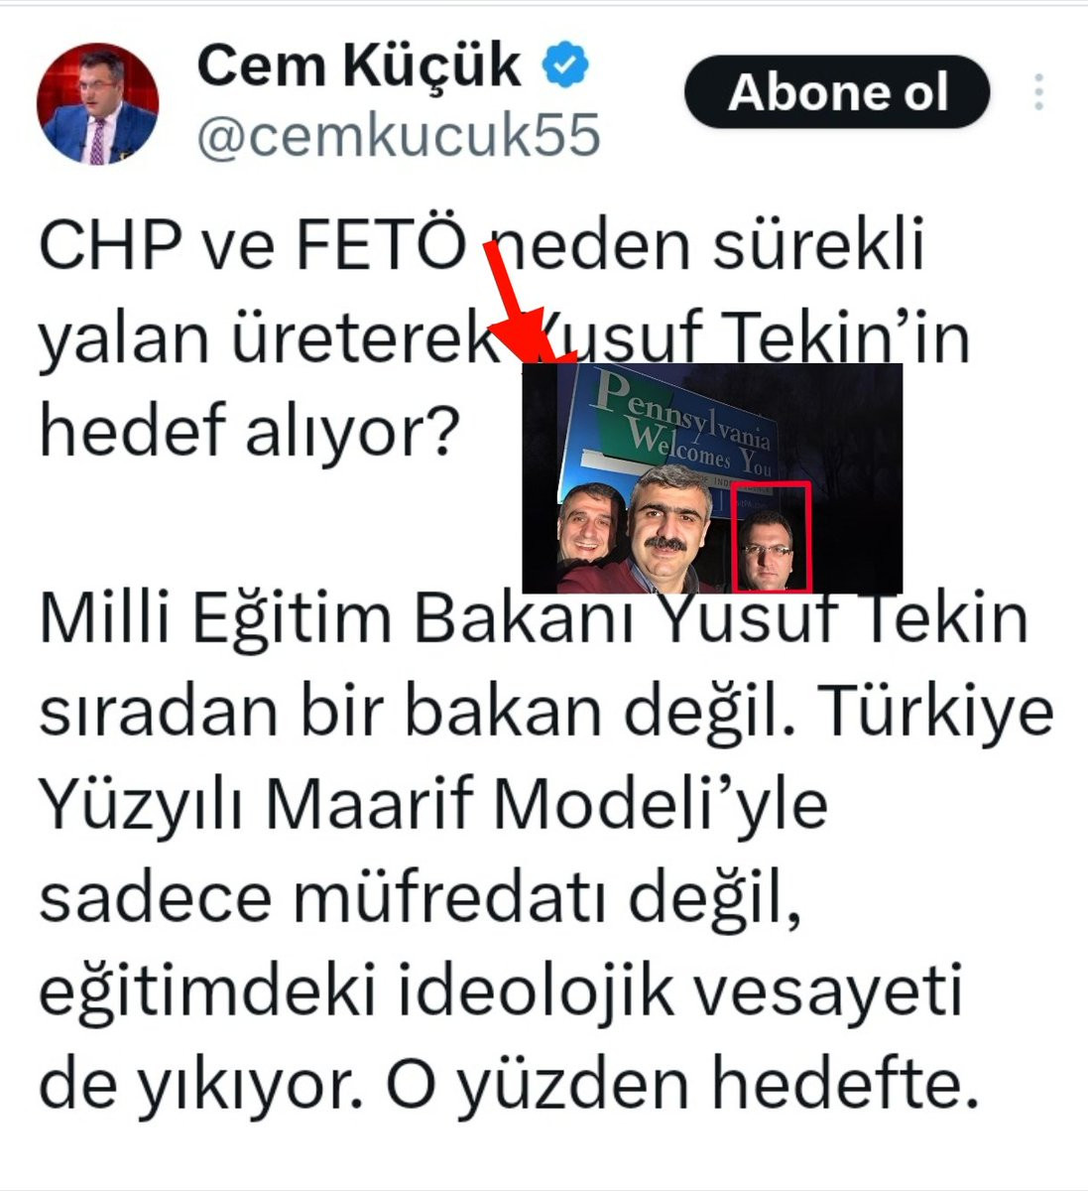Click the line 'sıradan bir bakan değil'

tap(545, 713)
